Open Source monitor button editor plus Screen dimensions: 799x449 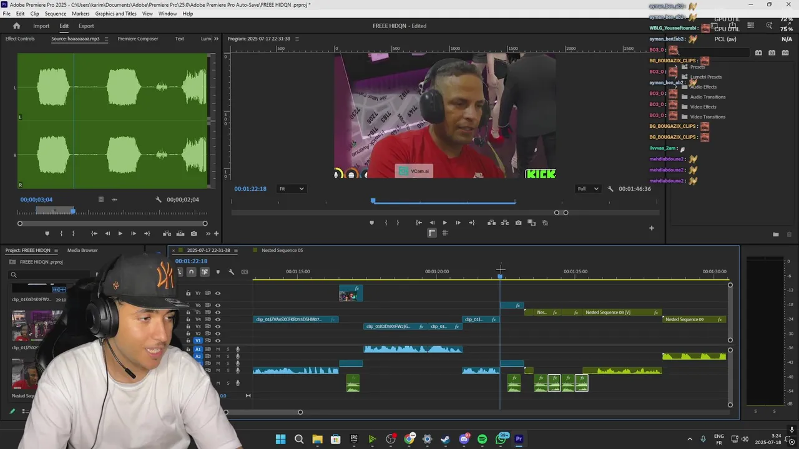coord(217,233)
